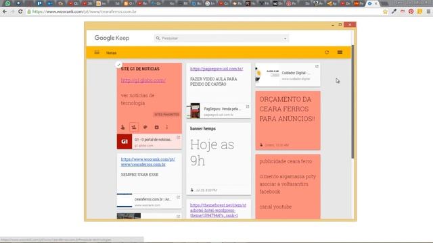Bookmark page with the star icon
The image size is (433, 243).
click(385, 11)
